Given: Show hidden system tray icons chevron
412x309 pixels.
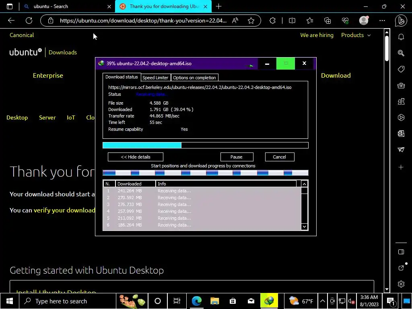Looking at the screenshot, I should point(323,301).
